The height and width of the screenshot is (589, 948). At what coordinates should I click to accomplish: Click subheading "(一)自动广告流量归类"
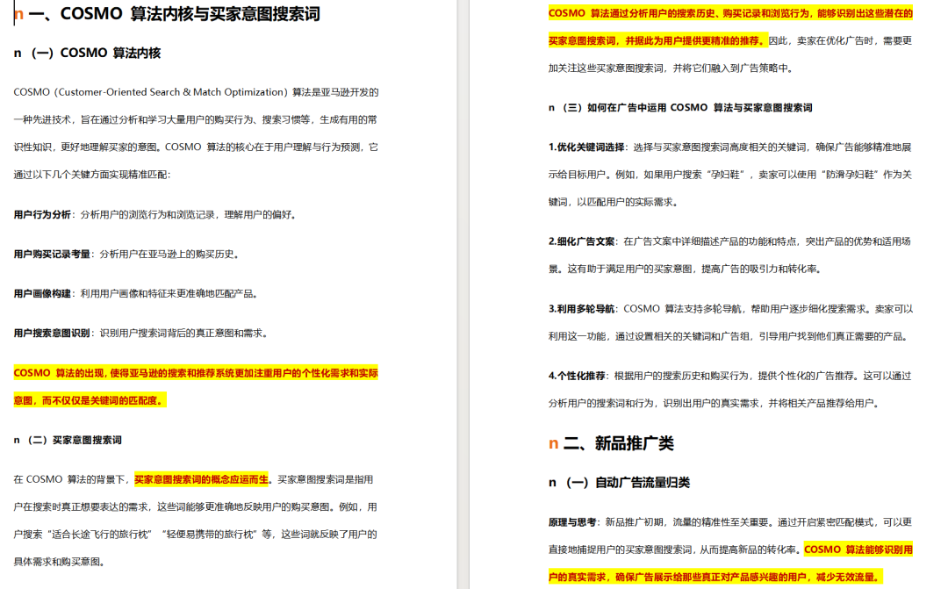[x=627, y=483]
